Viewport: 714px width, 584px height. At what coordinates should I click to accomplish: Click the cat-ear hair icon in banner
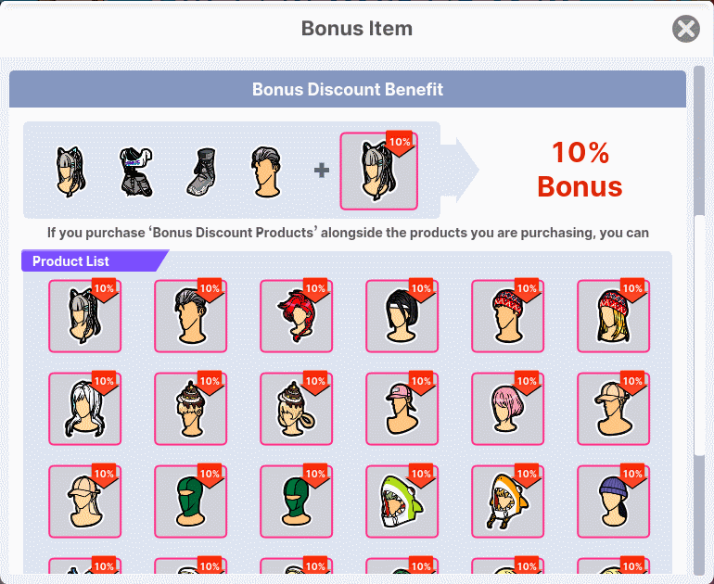[x=71, y=171]
